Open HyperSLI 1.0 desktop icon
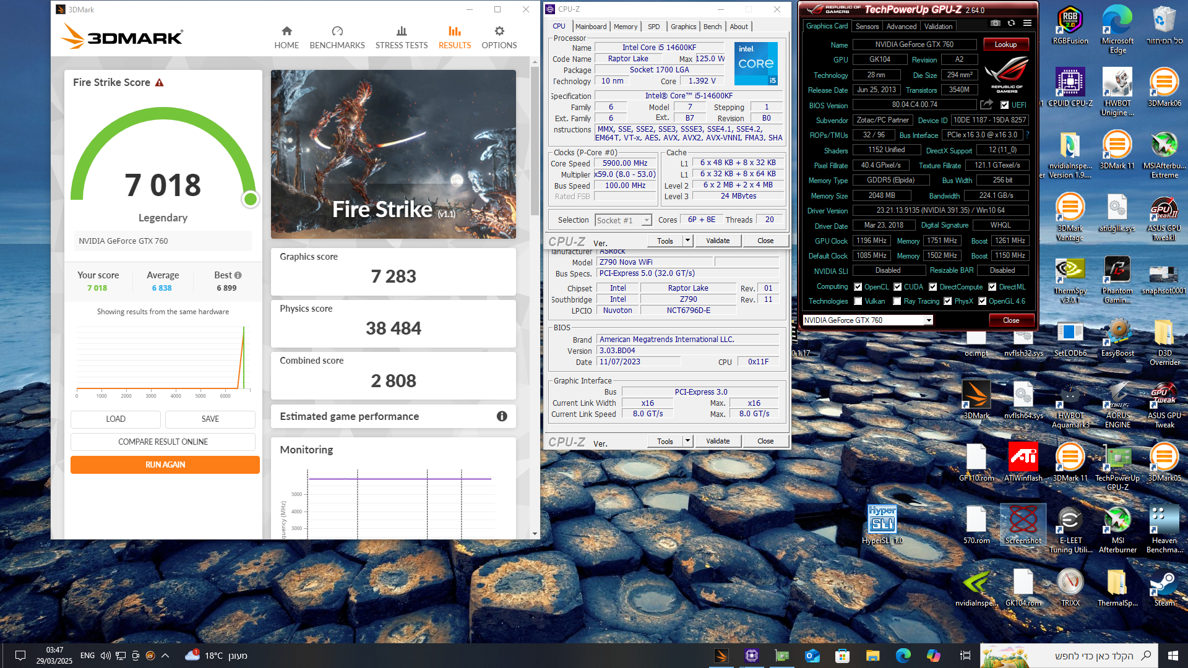Screen dimensions: 1188x668 click(882, 525)
